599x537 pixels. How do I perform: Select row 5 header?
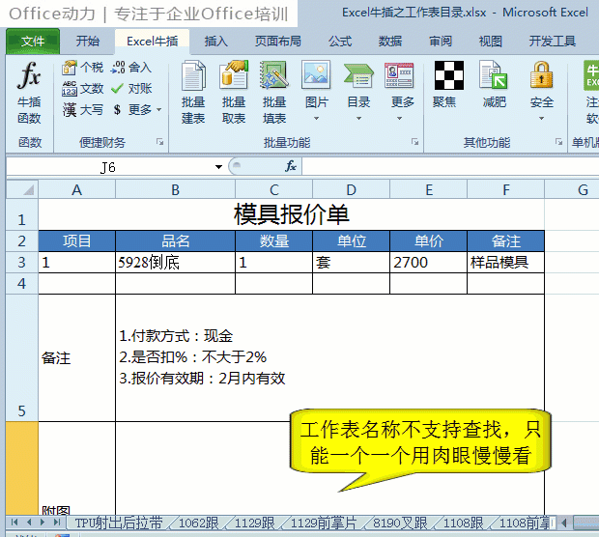tap(22, 358)
